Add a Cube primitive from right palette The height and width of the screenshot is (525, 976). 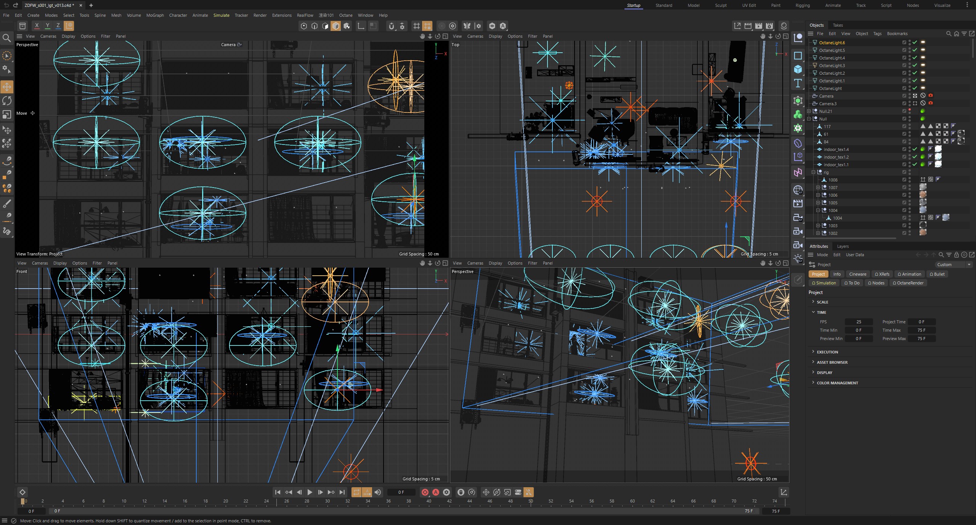(798, 69)
